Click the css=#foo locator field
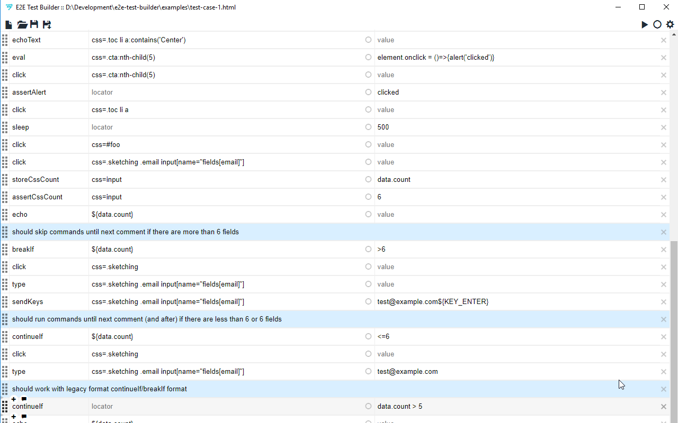The width and height of the screenshot is (678, 423). (226, 145)
